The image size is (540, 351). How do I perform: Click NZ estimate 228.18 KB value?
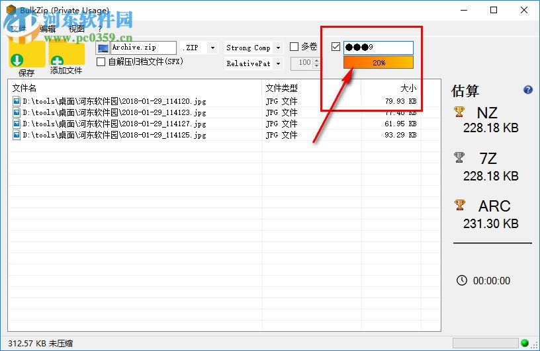491,128
